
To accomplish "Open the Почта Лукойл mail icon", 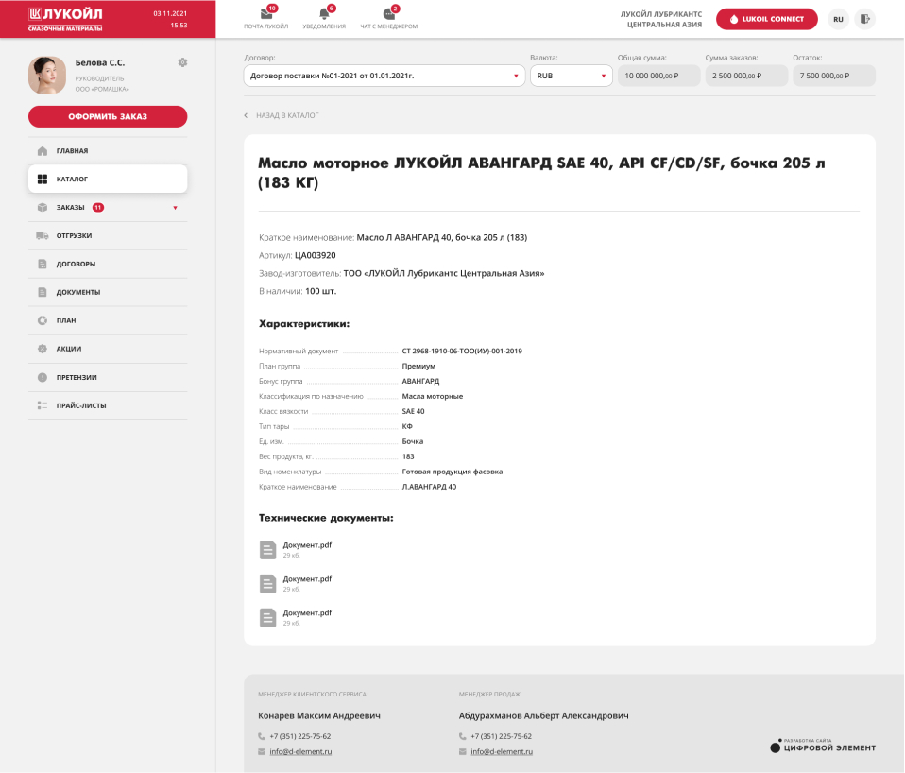I will (x=265, y=15).
